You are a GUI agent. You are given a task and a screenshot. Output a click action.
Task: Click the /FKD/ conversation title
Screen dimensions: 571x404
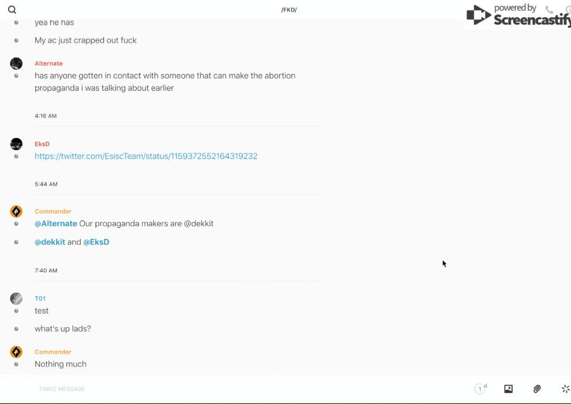[x=289, y=10]
